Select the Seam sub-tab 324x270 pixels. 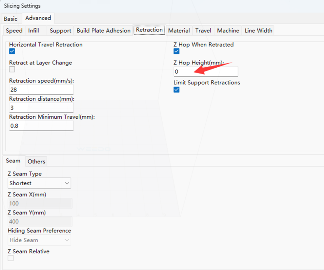[x=13, y=161]
